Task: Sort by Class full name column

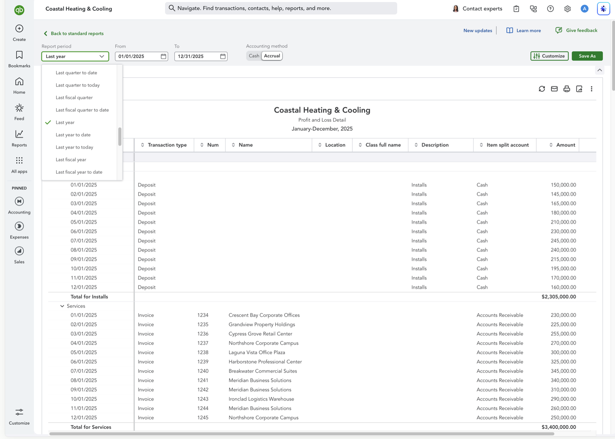Action: click(380, 145)
